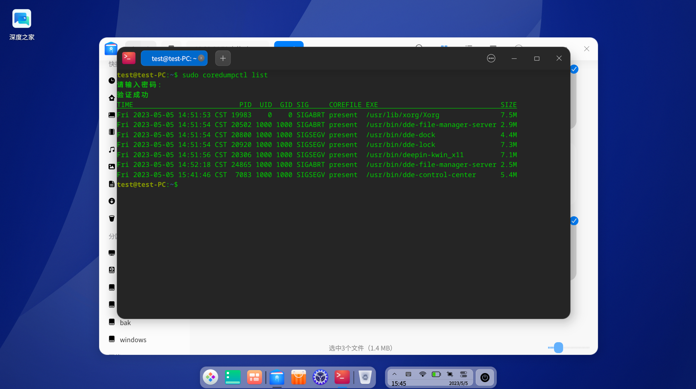The height and width of the screenshot is (389, 696).
Task: Open Music folder icon in file manager sidebar
Action: (x=112, y=150)
